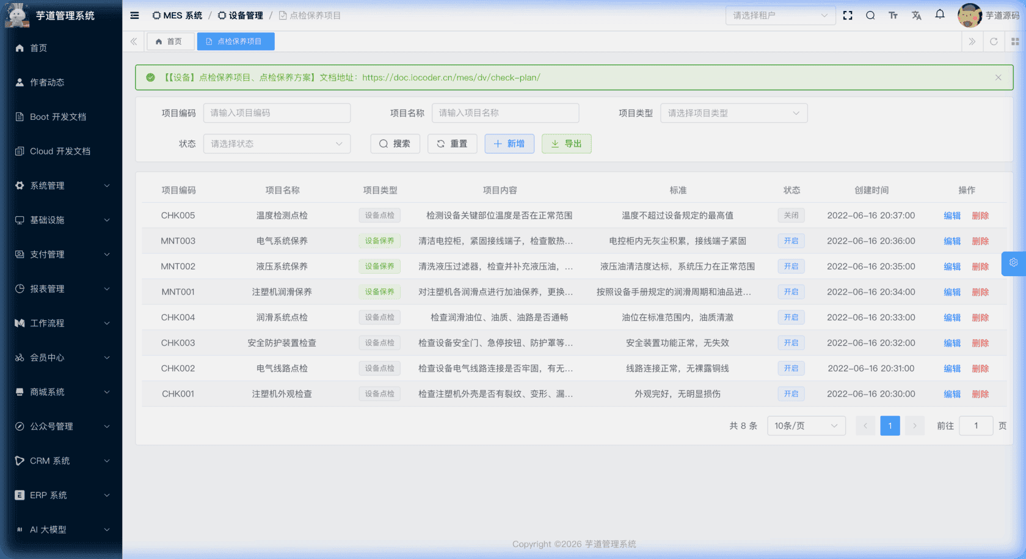
Task: Click 编辑 link for MNT001
Action: pos(952,291)
